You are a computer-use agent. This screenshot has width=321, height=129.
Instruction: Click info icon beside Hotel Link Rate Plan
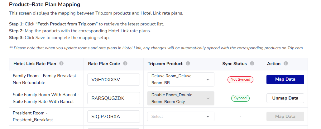point(61,64)
